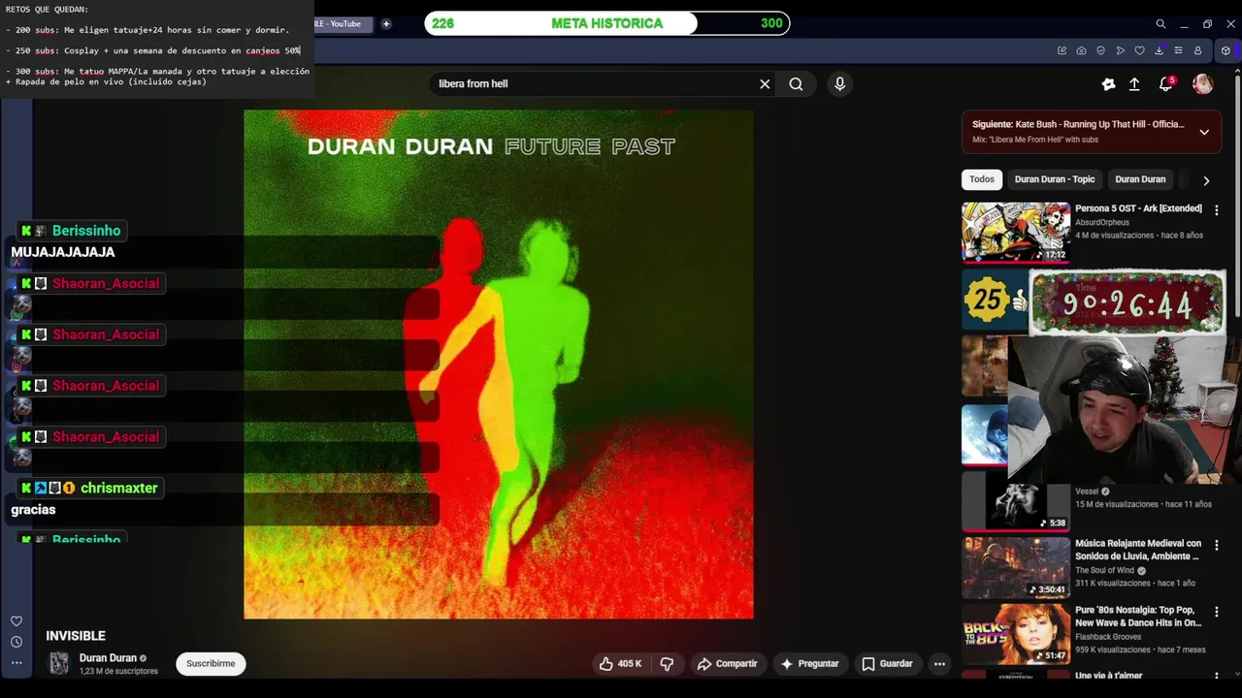Open the browser edit note icon
Screen dimensions: 1242x698
[x=1062, y=50]
